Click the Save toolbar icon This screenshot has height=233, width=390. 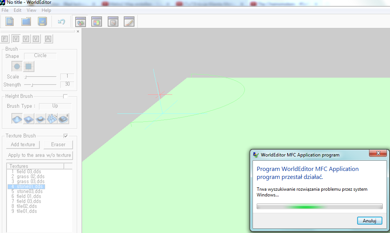(x=42, y=21)
